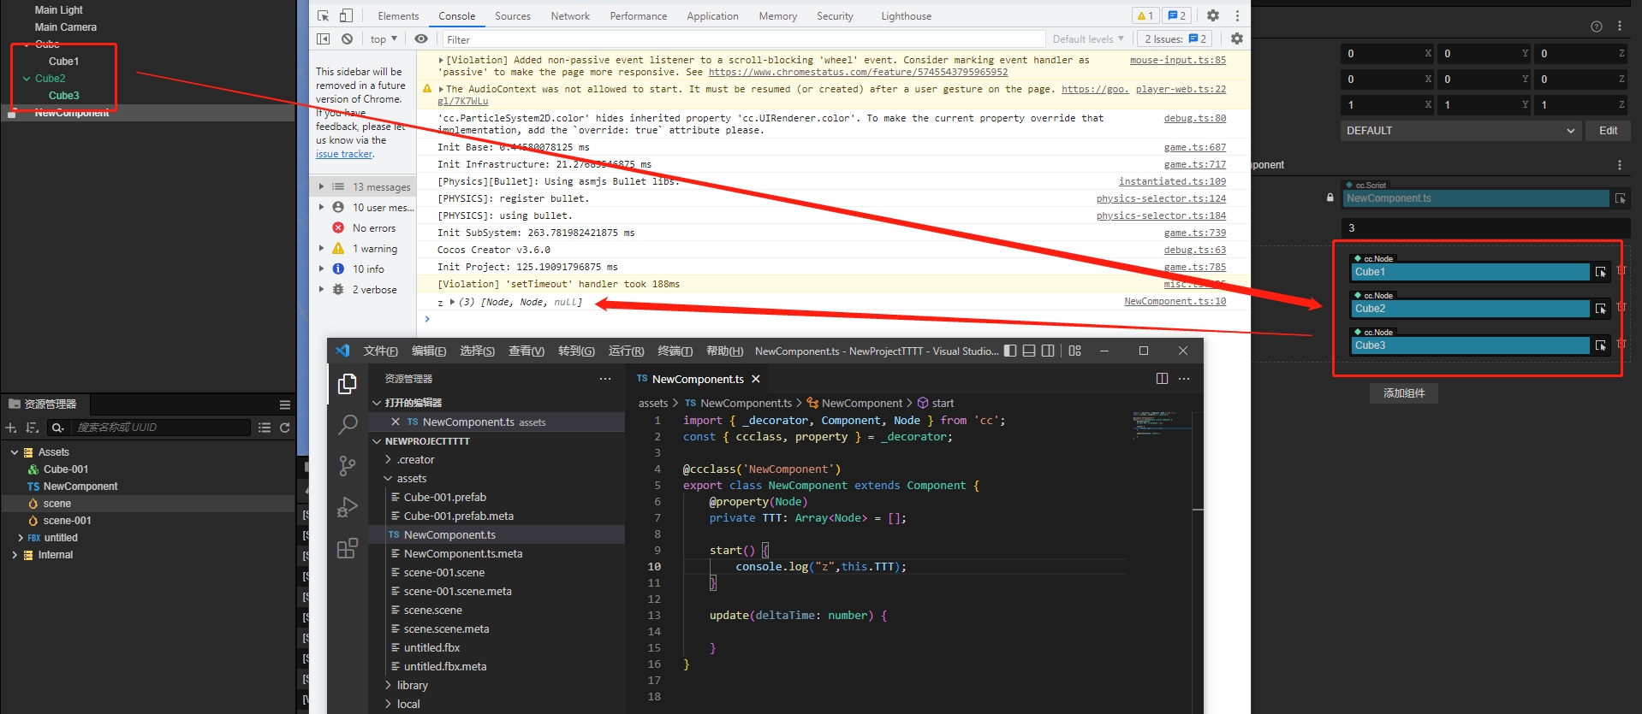Toggle the VS Code primary side bar
Screen dimensions: 1642x714
click(x=1010, y=351)
